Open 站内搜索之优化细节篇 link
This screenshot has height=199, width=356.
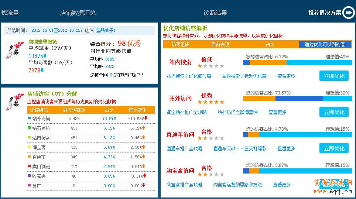[x=189, y=76]
